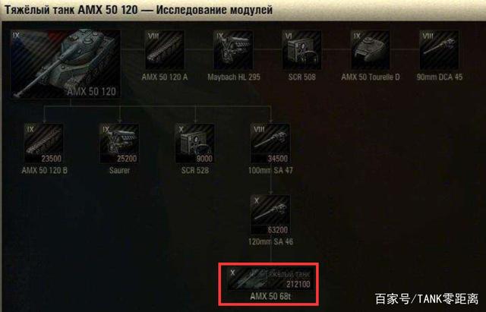Research the AMX 50 120 B tracks

pos(44,143)
